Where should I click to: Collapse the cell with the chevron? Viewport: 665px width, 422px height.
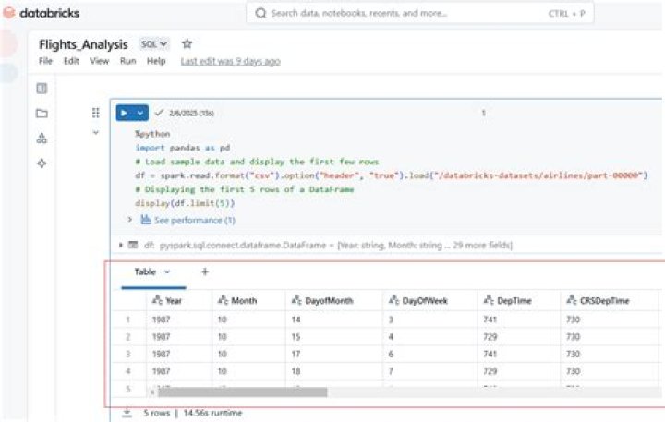pos(96,133)
